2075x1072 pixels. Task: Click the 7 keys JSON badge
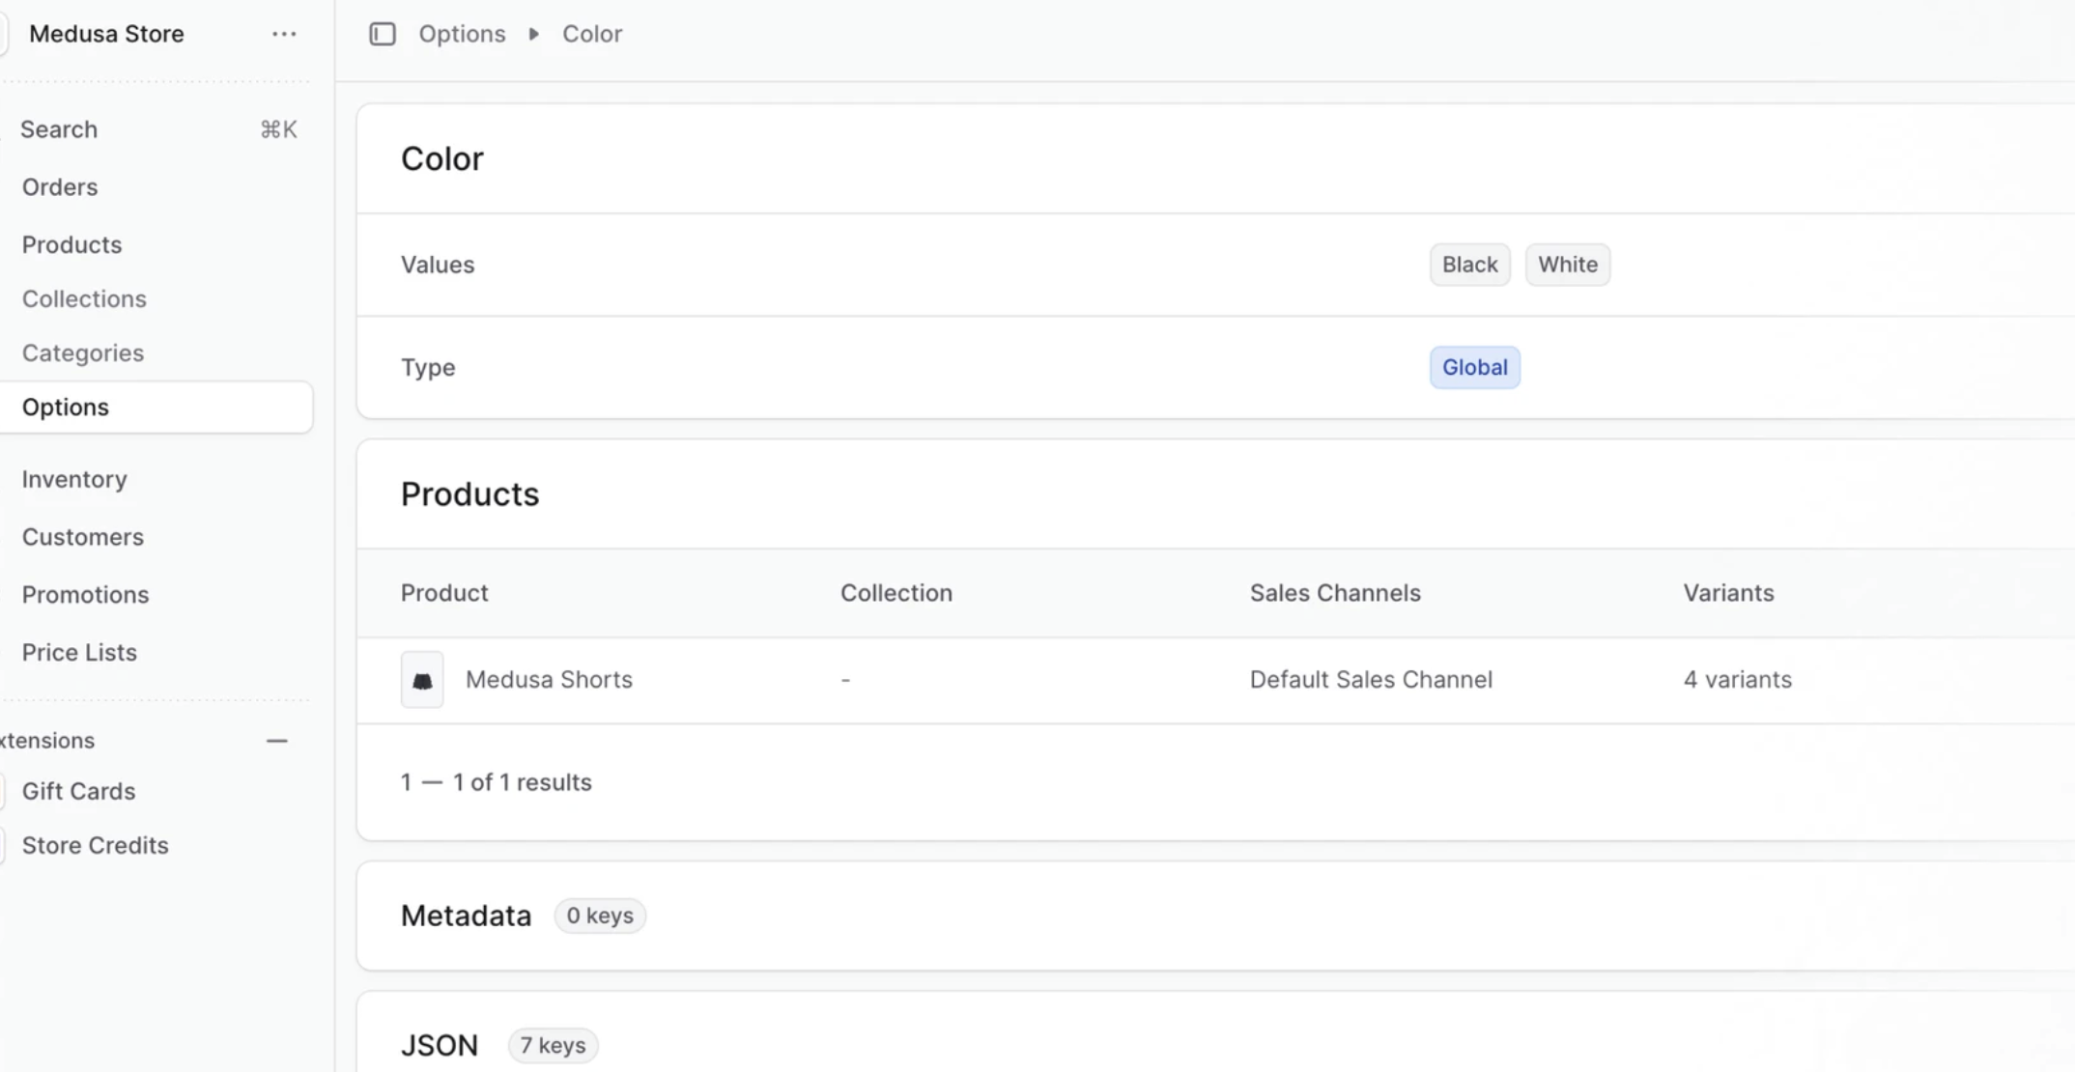553,1046
